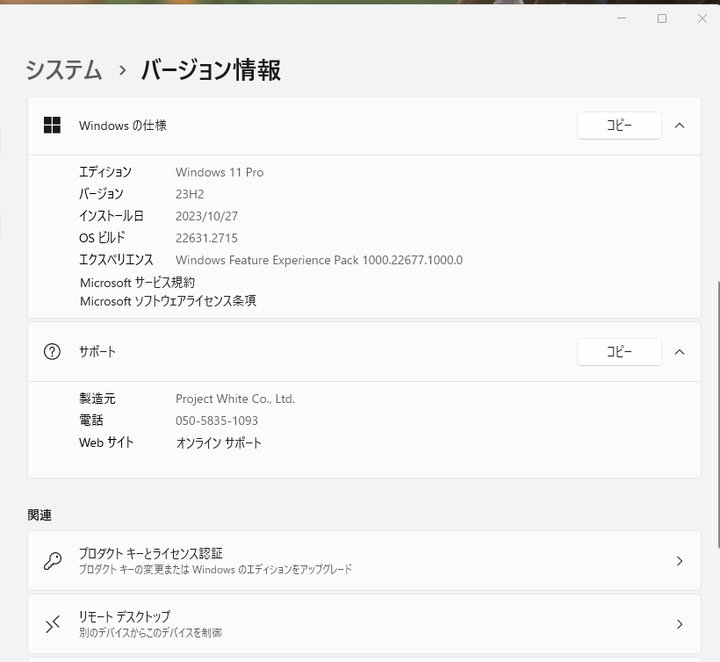
Task: Click the エディション label
Action: click(105, 172)
